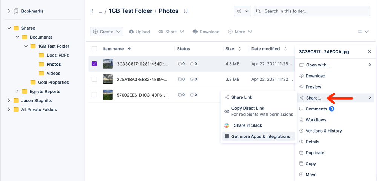This screenshot has height=181, width=377.
Task: Open the Create dropdown
Action: coord(107,32)
